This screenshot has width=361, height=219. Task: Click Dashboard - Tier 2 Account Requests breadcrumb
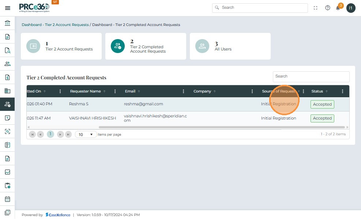(x=55, y=25)
